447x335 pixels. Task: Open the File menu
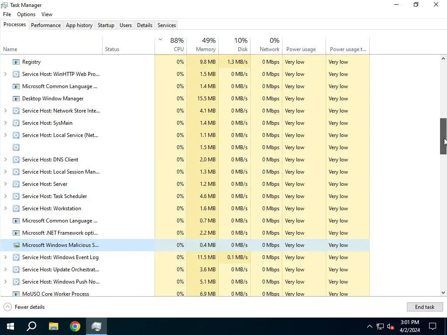(x=7, y=14)
